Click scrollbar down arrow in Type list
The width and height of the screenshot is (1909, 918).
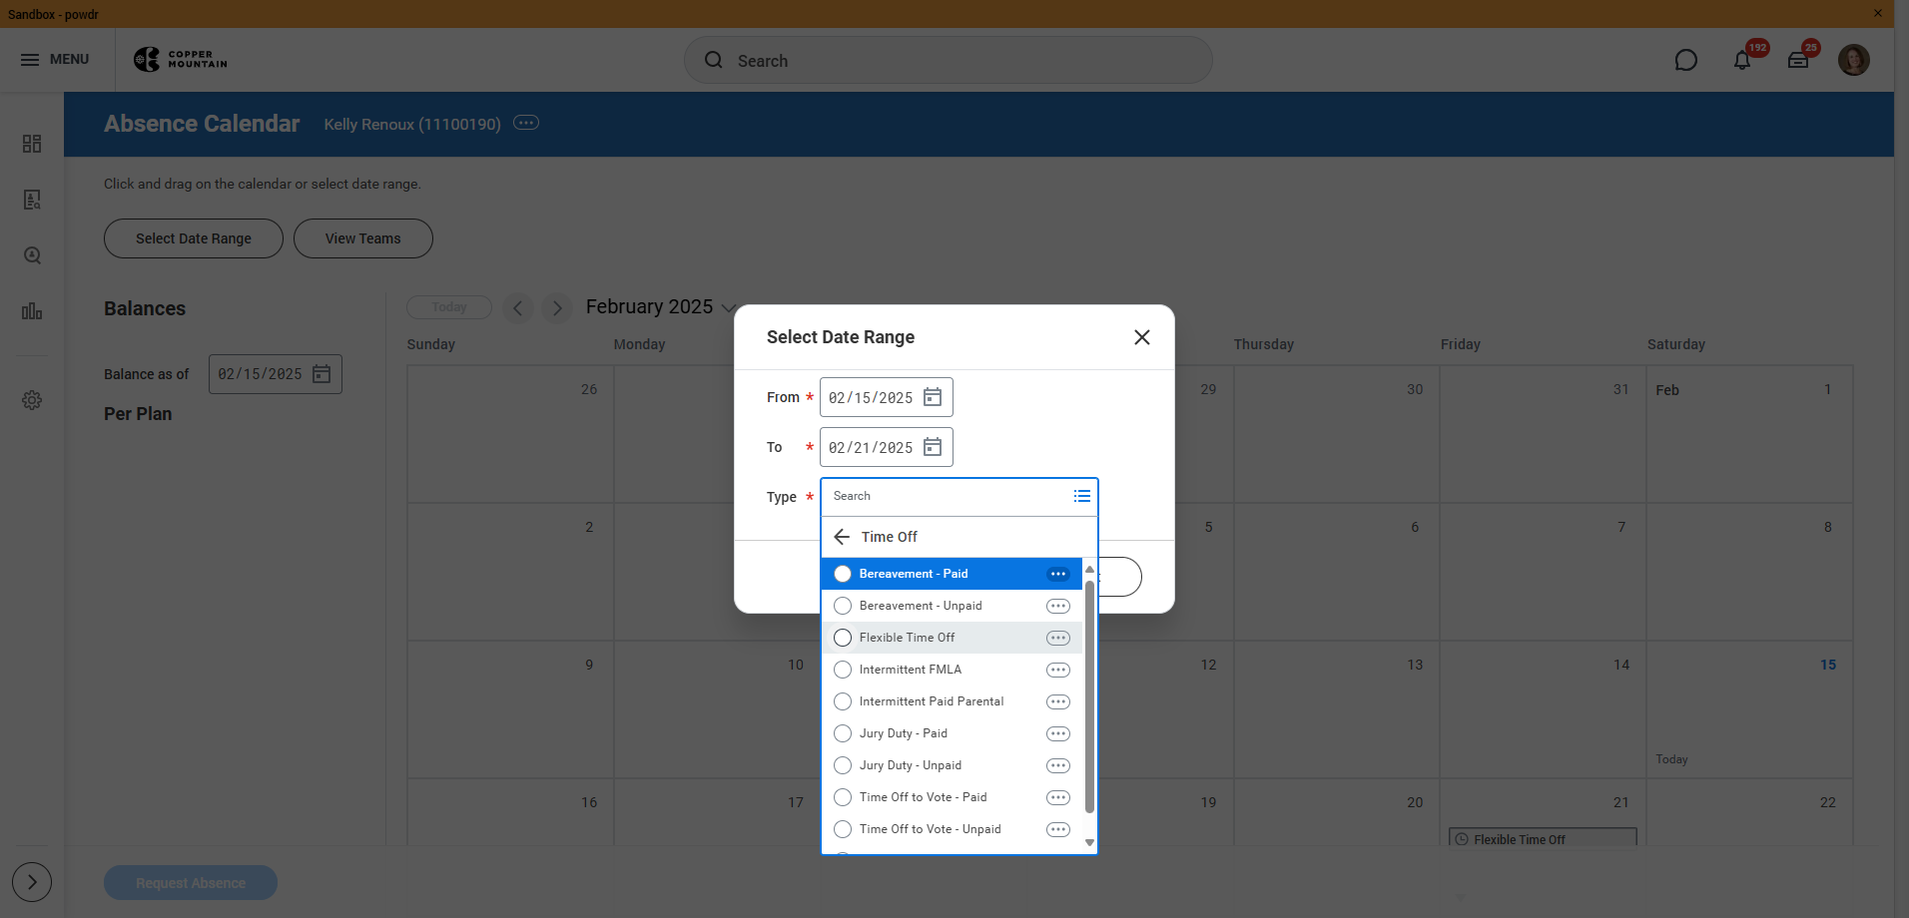1089,843
